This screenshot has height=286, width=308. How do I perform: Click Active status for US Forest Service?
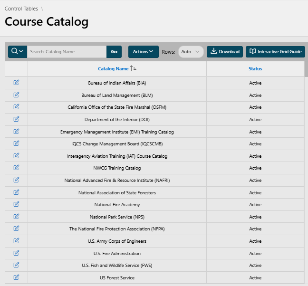pos(255,278)
